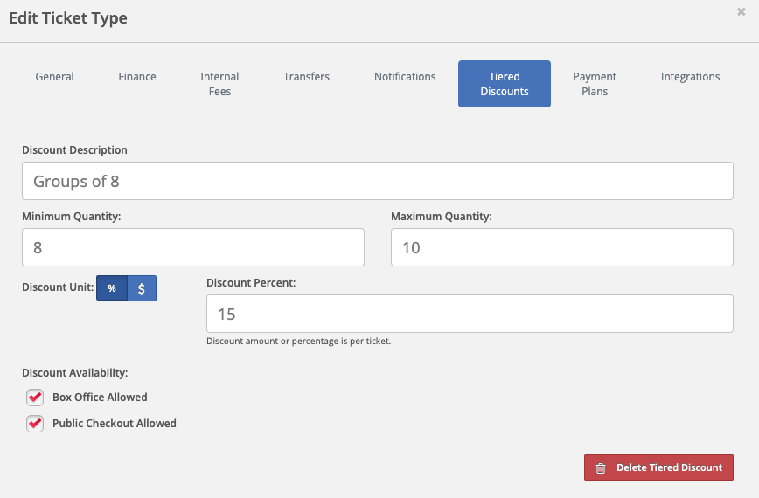This screenshot has width=759, height=498.
Task: Select the Maximum Quantity input box
Action: click(x=562, y=247)
